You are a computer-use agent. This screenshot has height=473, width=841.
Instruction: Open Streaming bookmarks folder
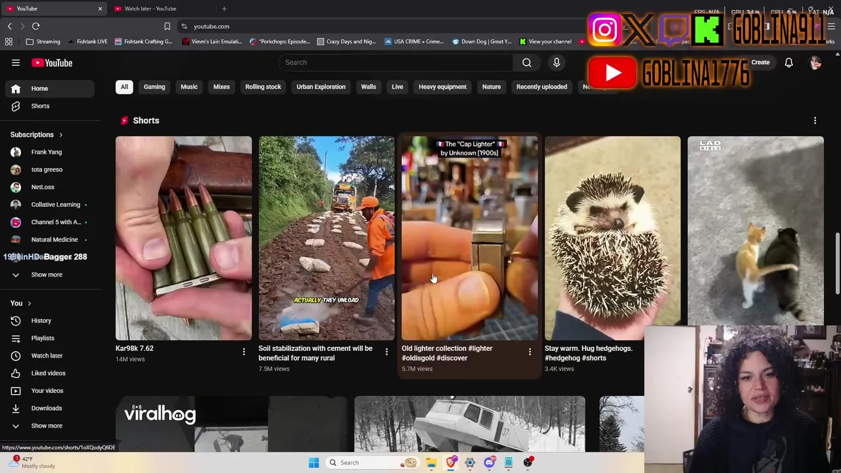[x=43, y=41]
